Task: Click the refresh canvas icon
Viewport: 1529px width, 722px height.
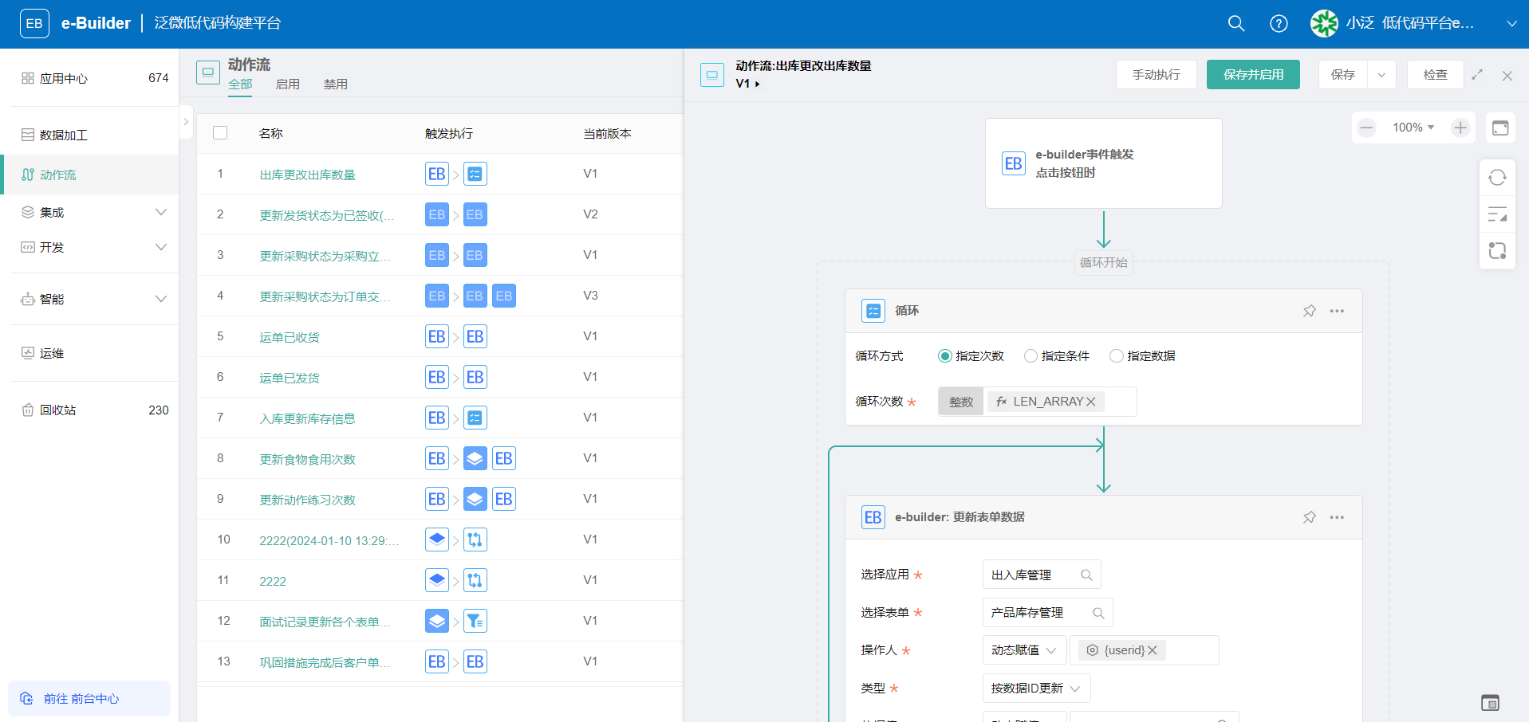Action: (x=1497, y=178)
